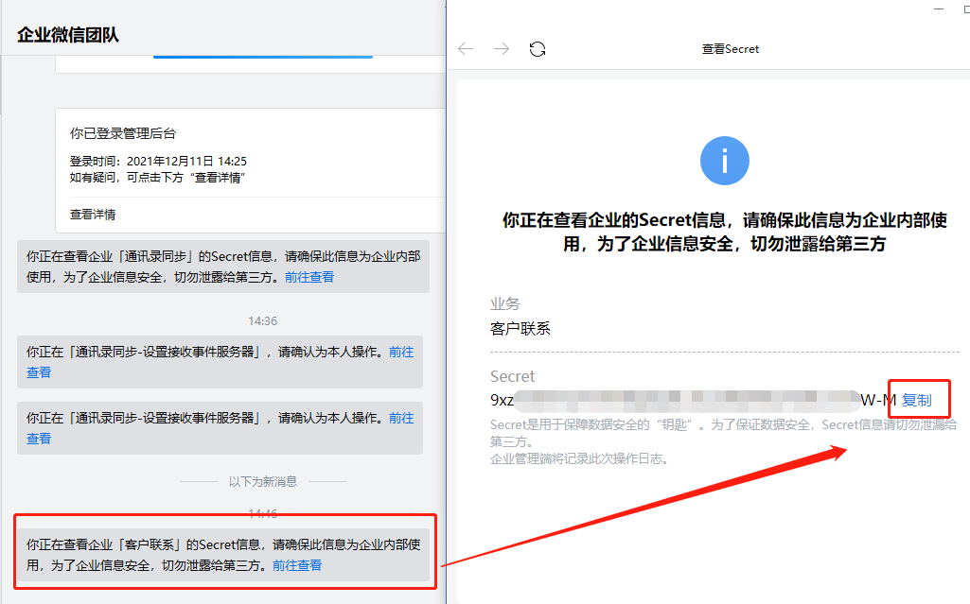
Task: Open 前往查看 link in second 设置接收事件服务器 message
Action: [x=401, y=418]
